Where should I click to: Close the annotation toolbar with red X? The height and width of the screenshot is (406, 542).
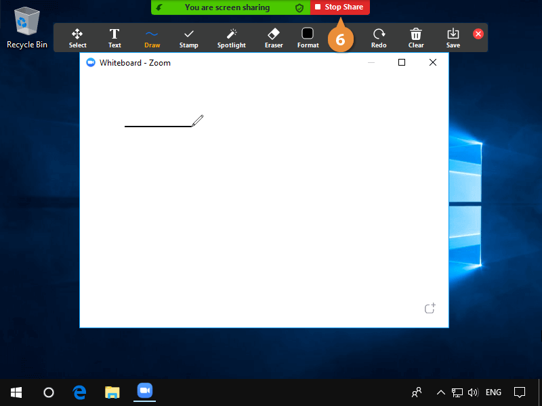478,34
